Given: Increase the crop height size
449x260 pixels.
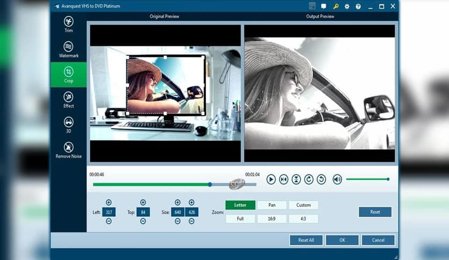Looking at the screenshot, I should 192,203.
